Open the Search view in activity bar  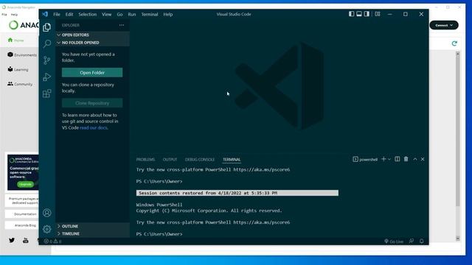pyautogui.click(x=46, y=44)
